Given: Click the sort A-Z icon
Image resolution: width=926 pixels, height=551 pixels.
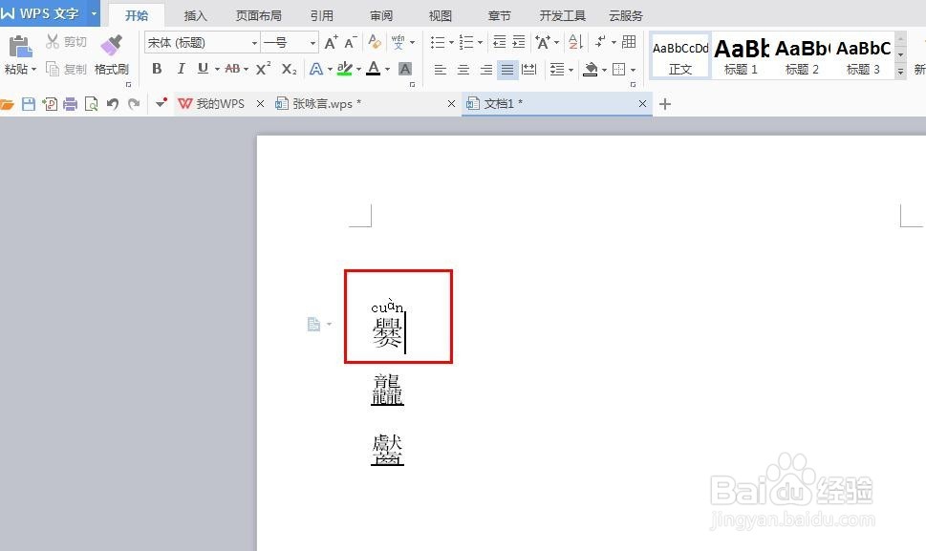Looking at the screenshot, I should tap(575, 42).
